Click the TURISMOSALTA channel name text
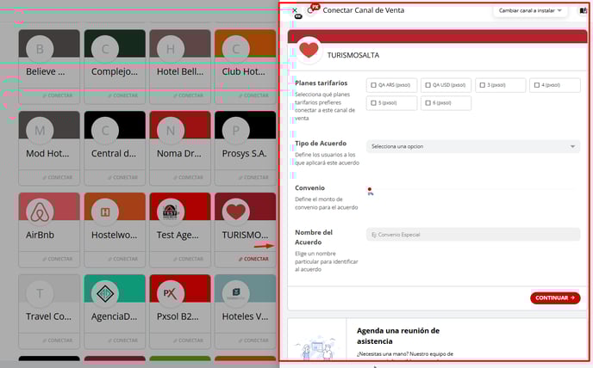The width and height of the screenshot is (593, 368). click(x=353, y=55)
